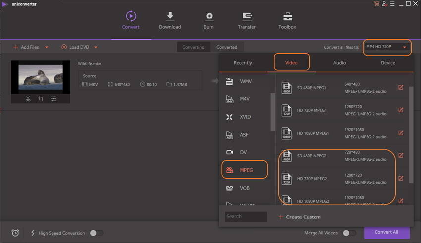The width and height of the screenshot is (421, 243).
Task: Select the WMV format
Action: coord(245,81)
